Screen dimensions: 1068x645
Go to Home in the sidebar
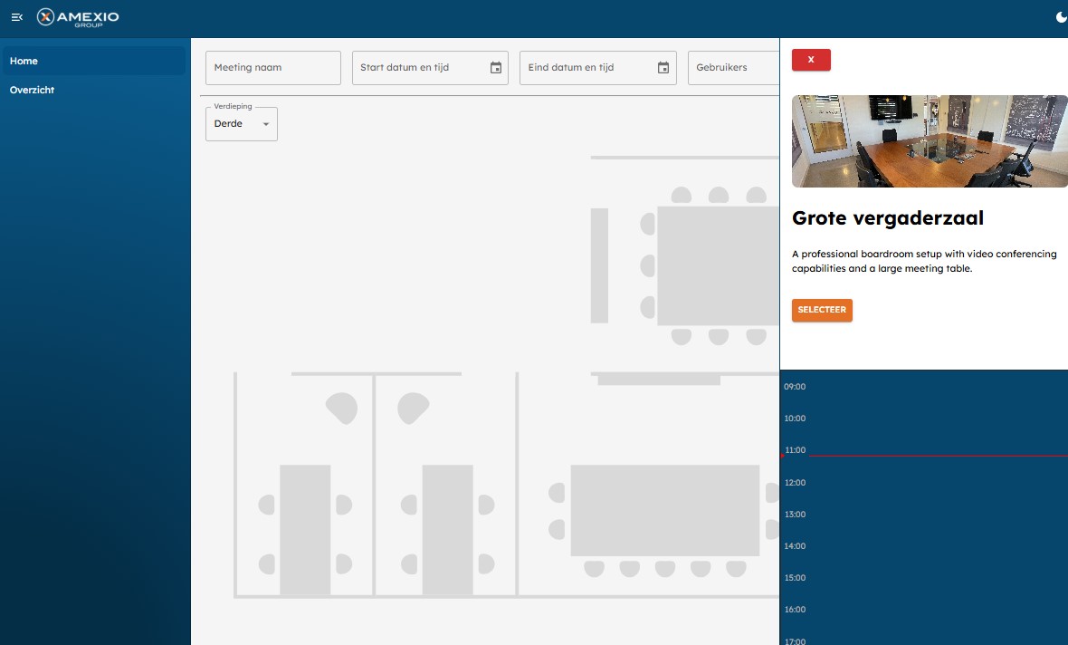[94, 61]
